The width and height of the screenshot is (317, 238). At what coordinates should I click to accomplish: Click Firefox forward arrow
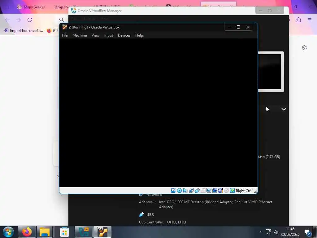(19, 20)
